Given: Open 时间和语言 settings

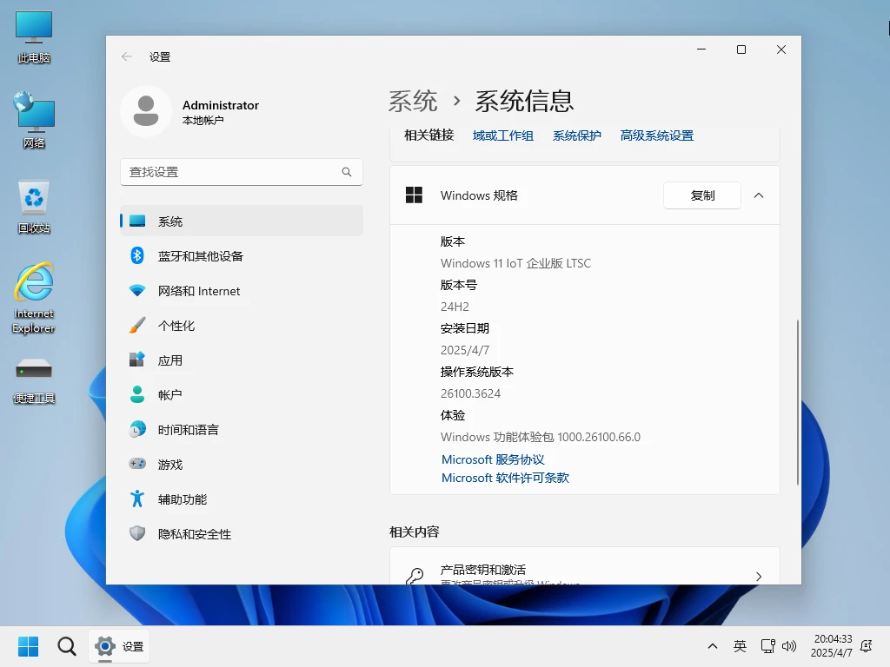Looking at the screenshot, I should click(x=188, y=430).
